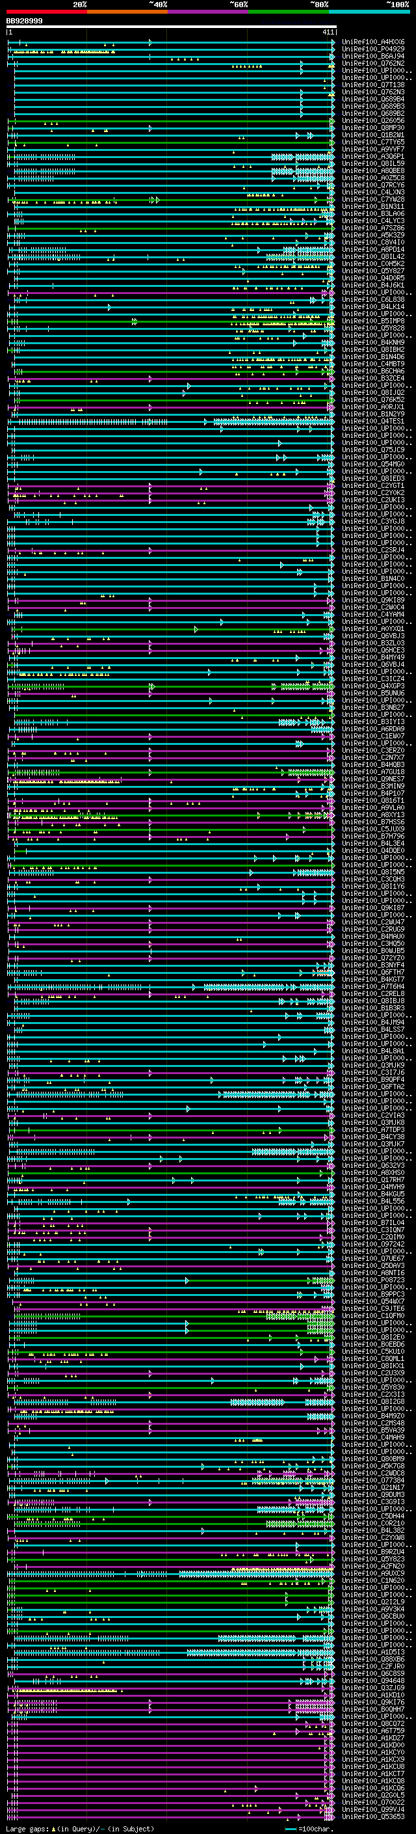Open the UniRef100_Q53653 hit
This screenshot has height=1834, width=416.
(373, 1816)
